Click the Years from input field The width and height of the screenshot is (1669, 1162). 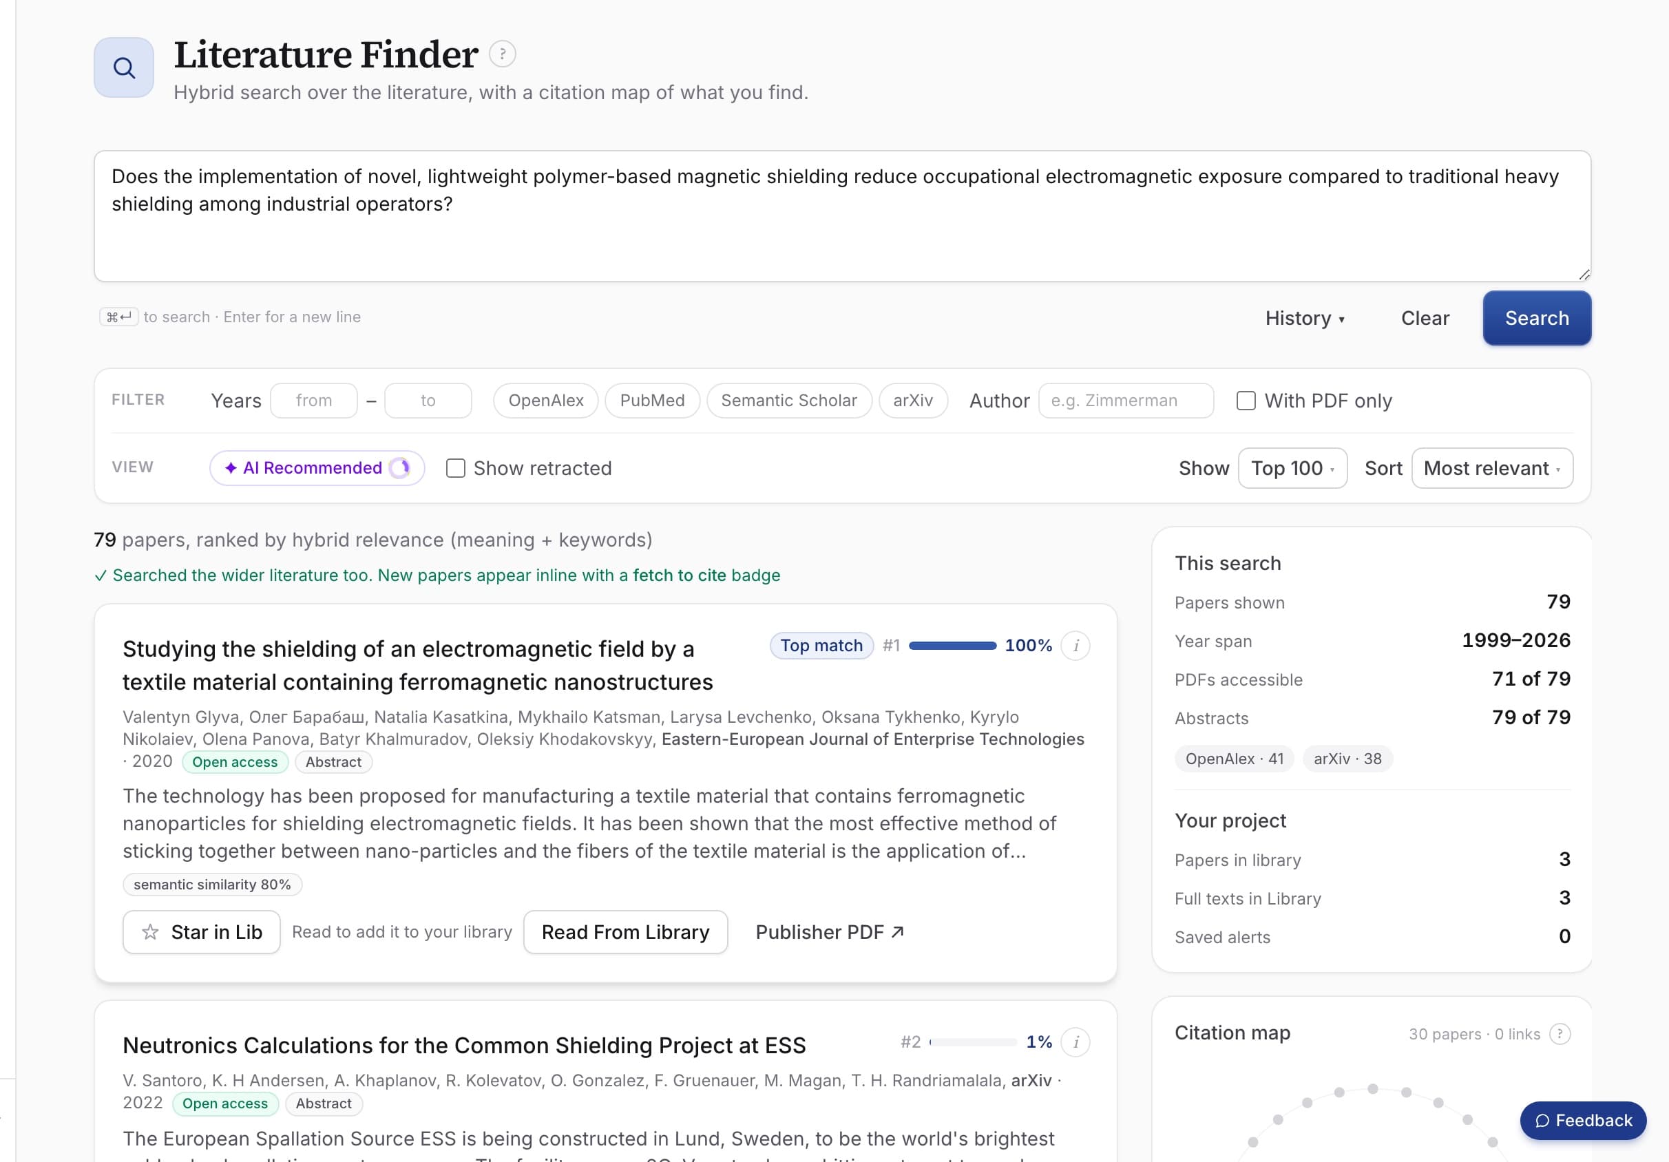(x=314, y=401)
